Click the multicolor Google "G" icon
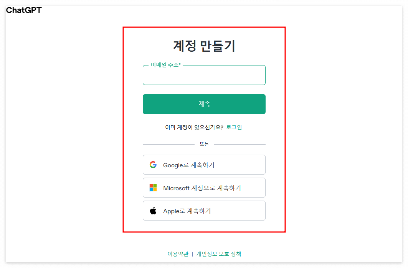 [153, 165]
